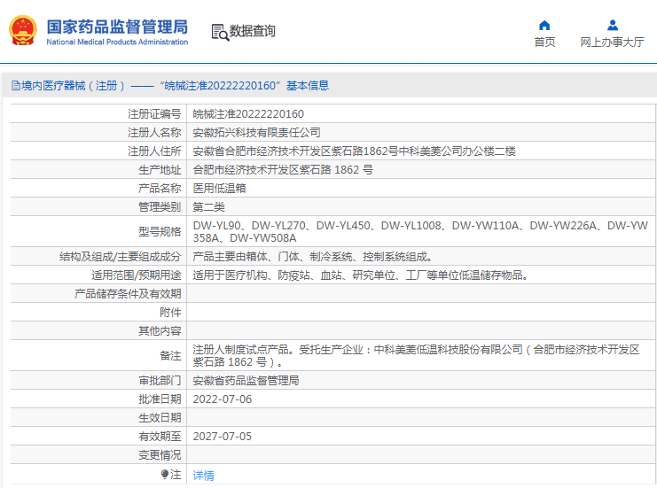Click the document icon before 境内医疗器械

click(x=15, y=86)
